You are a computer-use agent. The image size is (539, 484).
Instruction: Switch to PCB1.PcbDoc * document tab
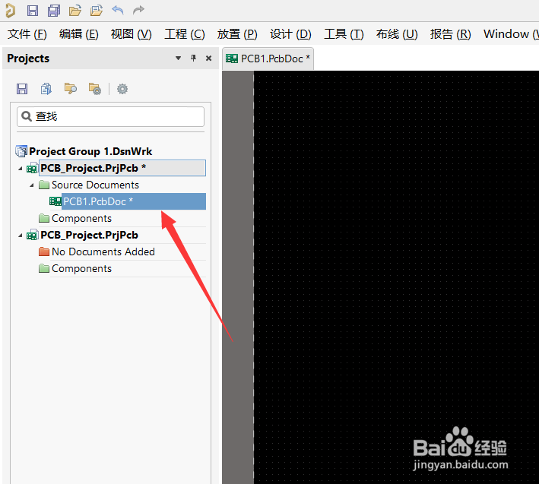pos(268,59)
